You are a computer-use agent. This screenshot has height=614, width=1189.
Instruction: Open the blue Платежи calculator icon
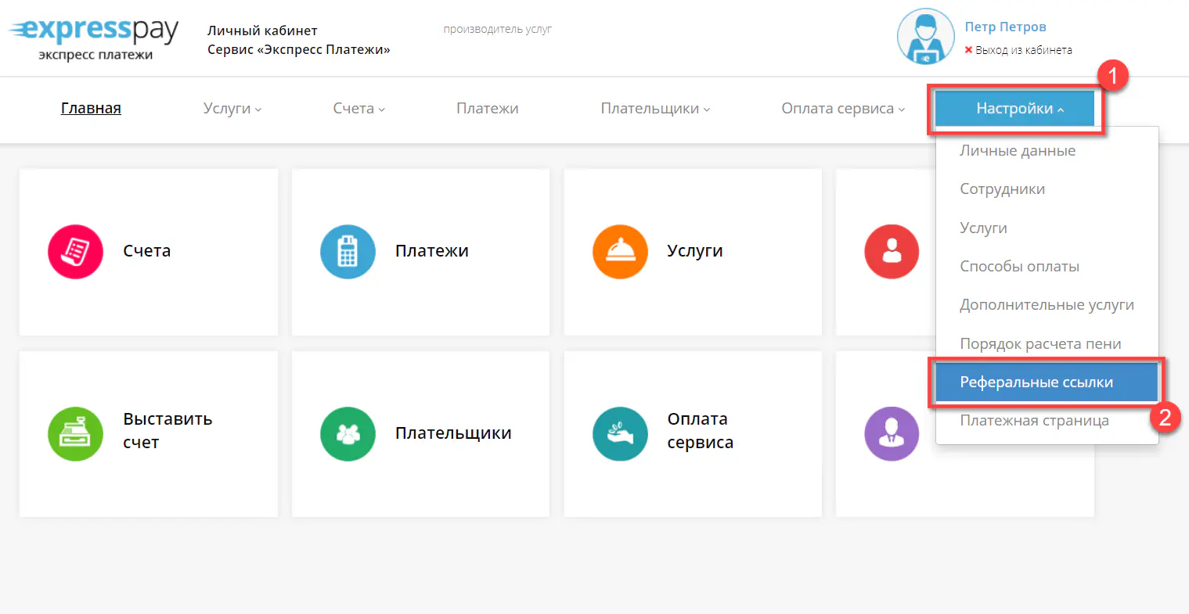[x=348, y=252]
